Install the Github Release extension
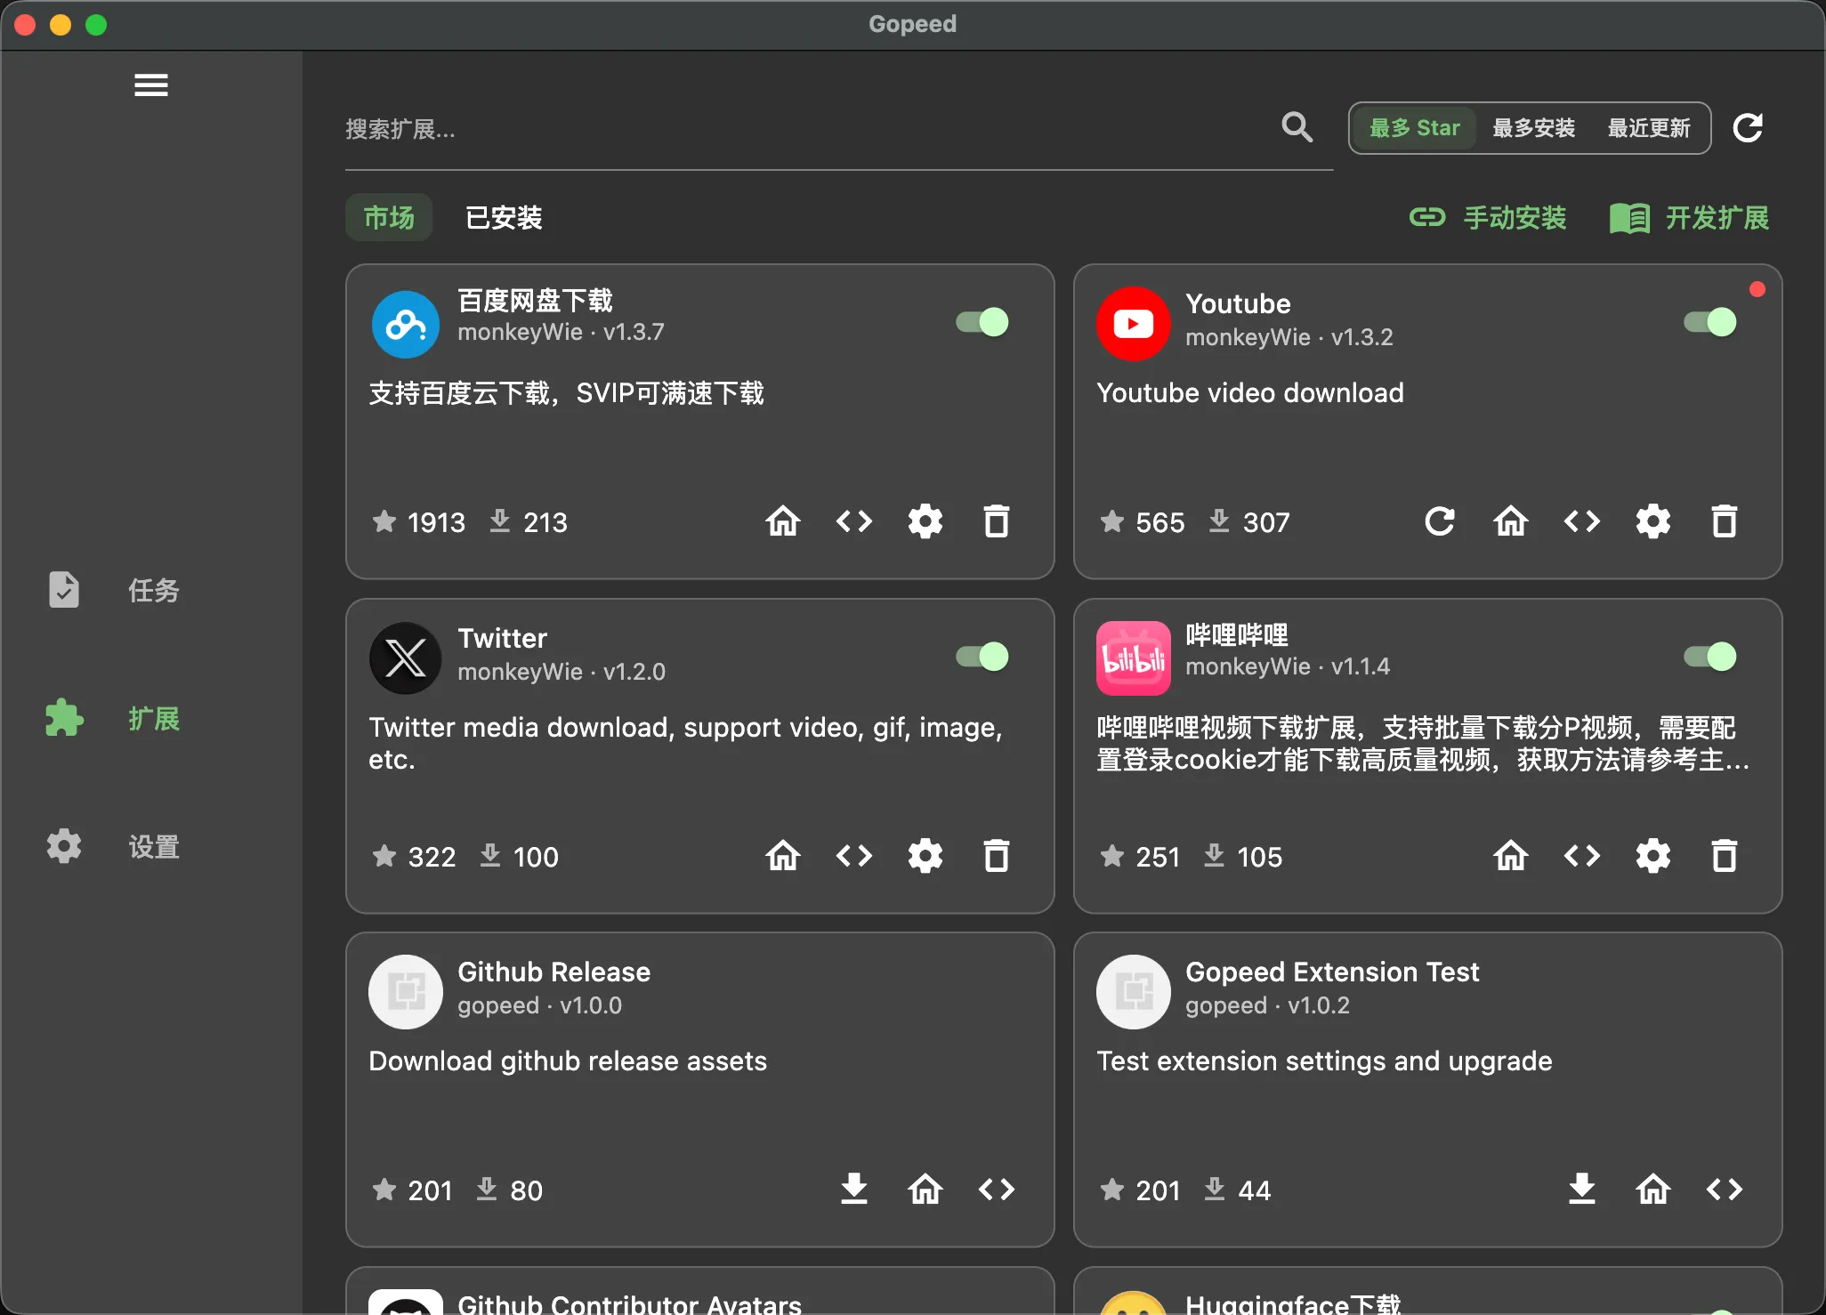Image resolution: width=1826 pixels, height=1315 pixels. pyautogui.click(x=853, y=1190)
